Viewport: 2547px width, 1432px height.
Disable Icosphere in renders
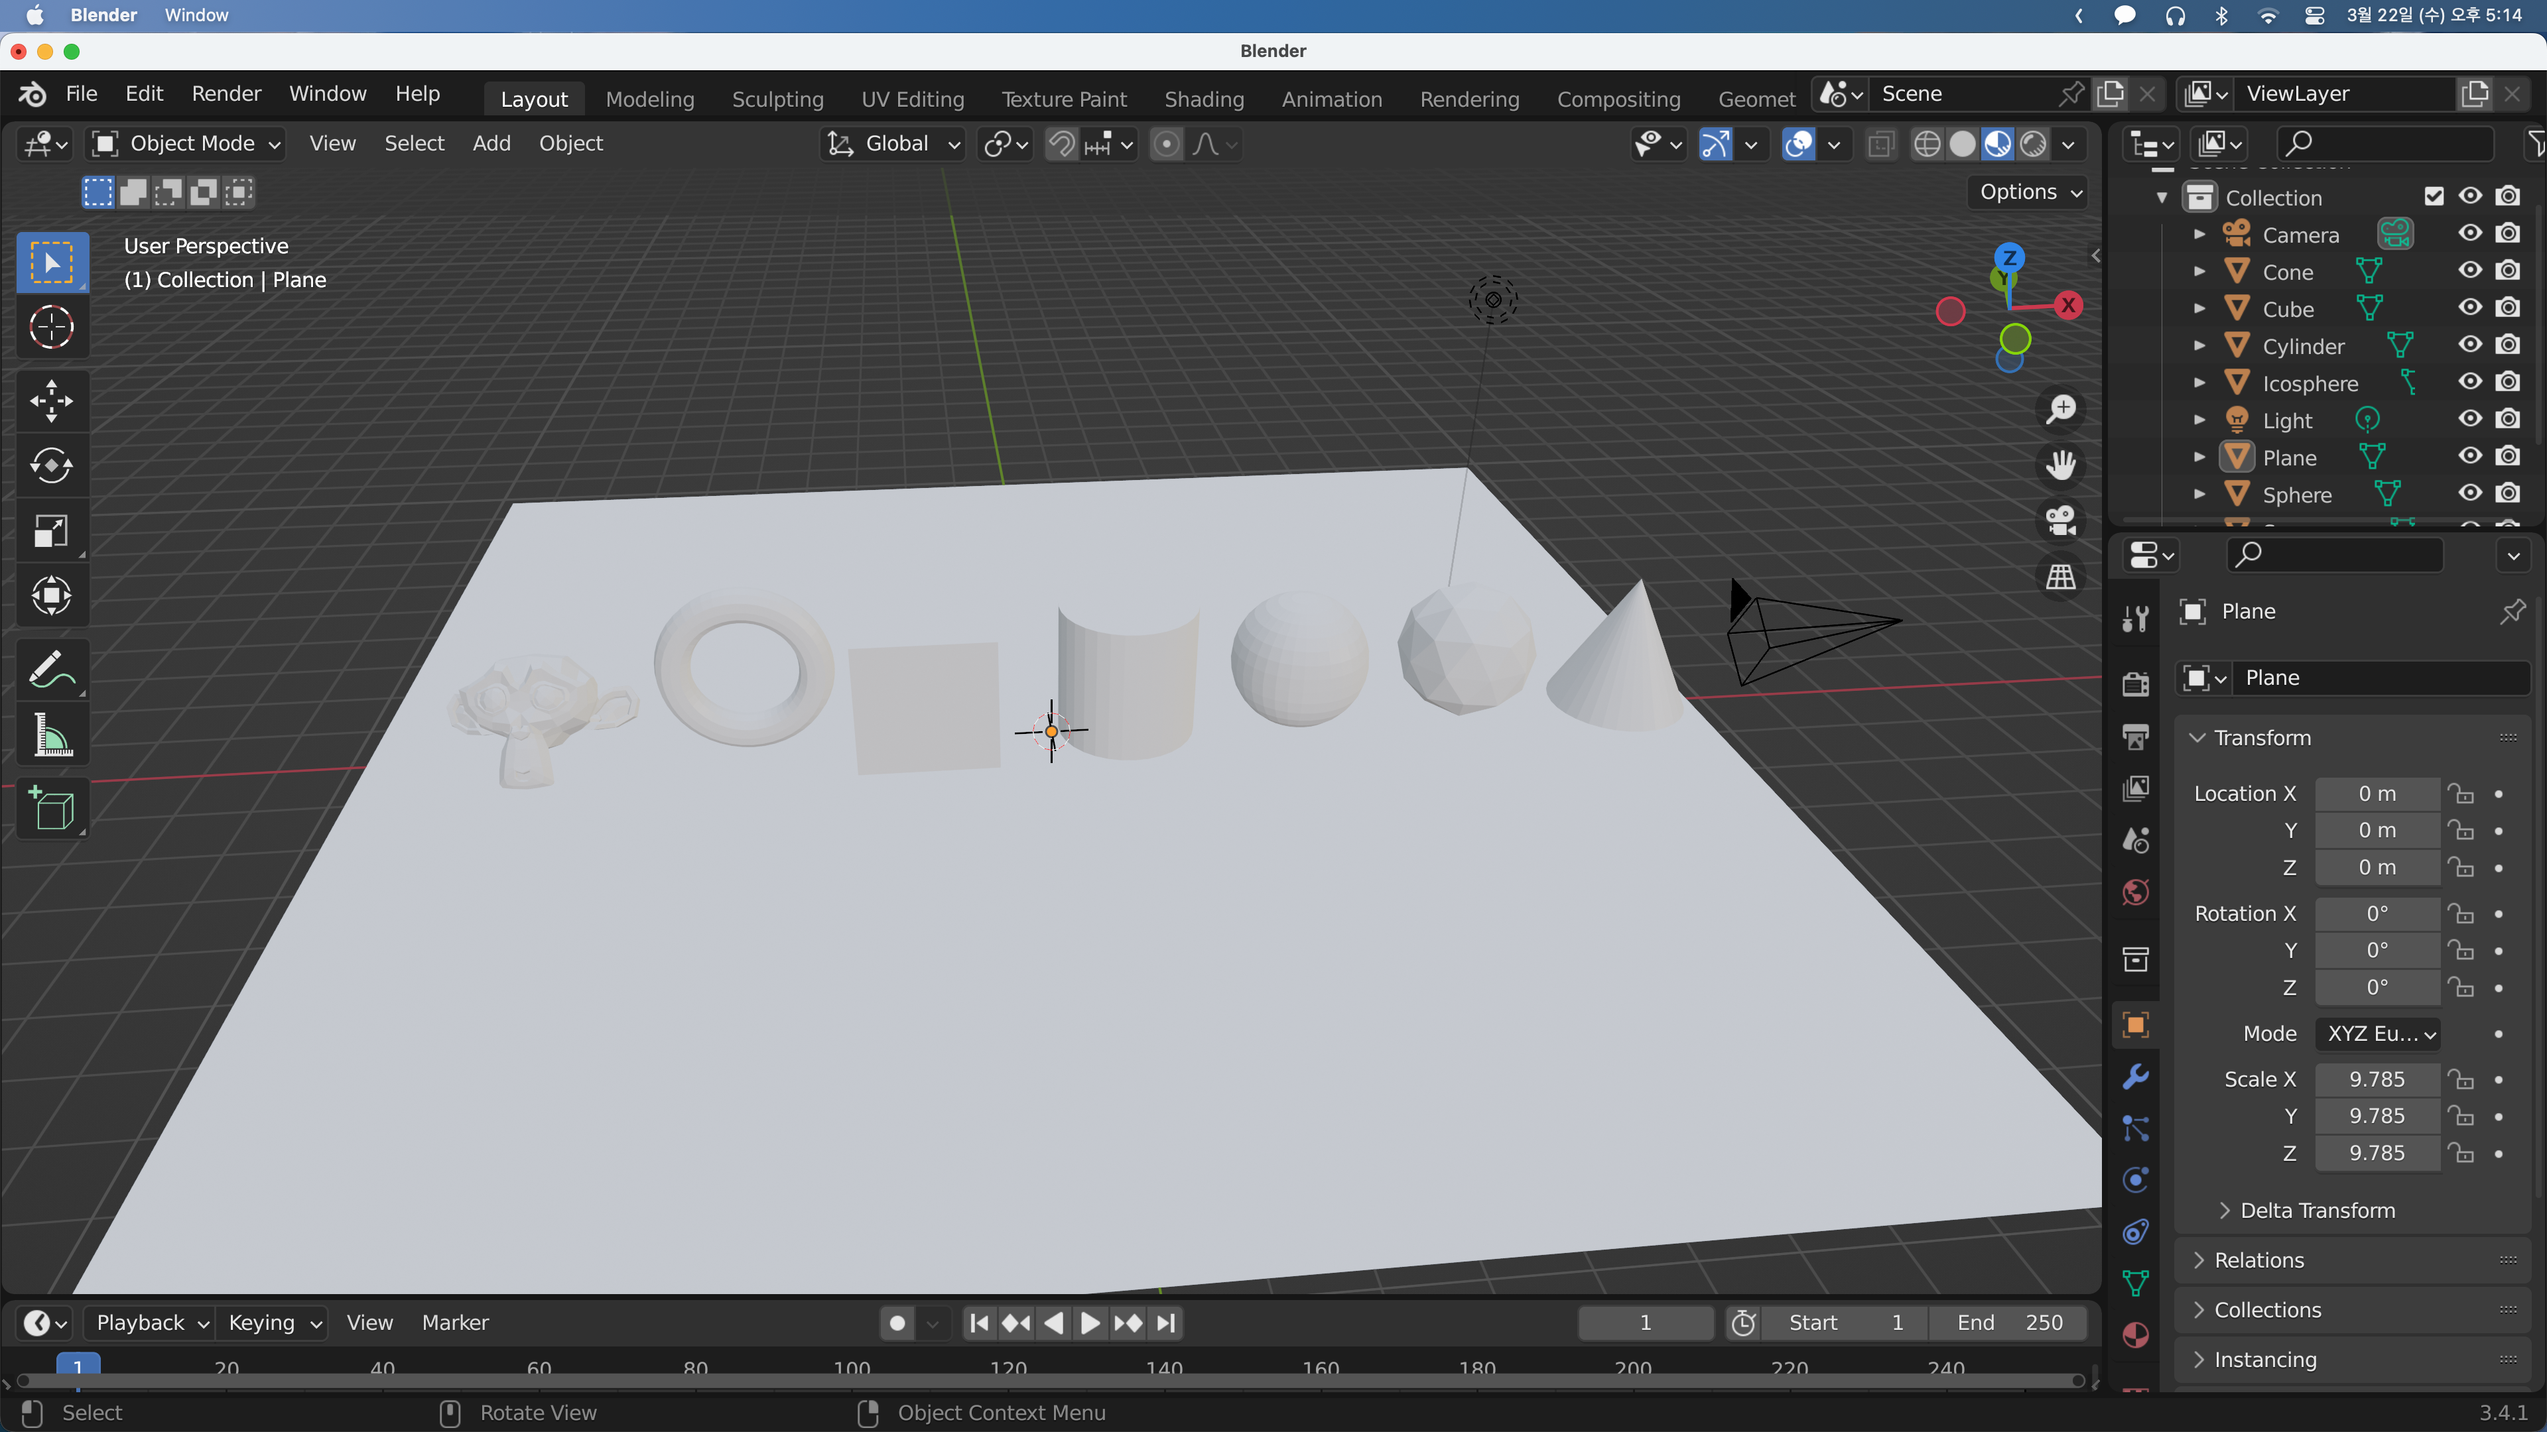(2507, 383)
